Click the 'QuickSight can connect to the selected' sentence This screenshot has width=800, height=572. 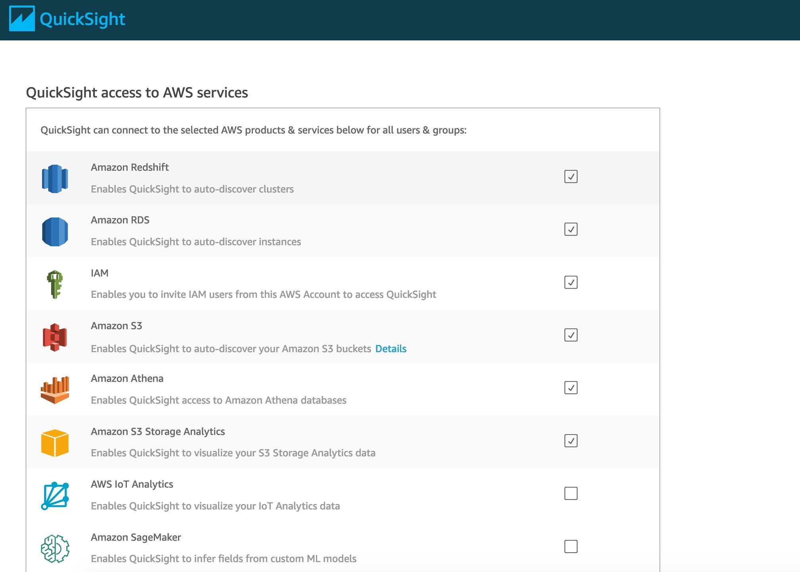254,130
